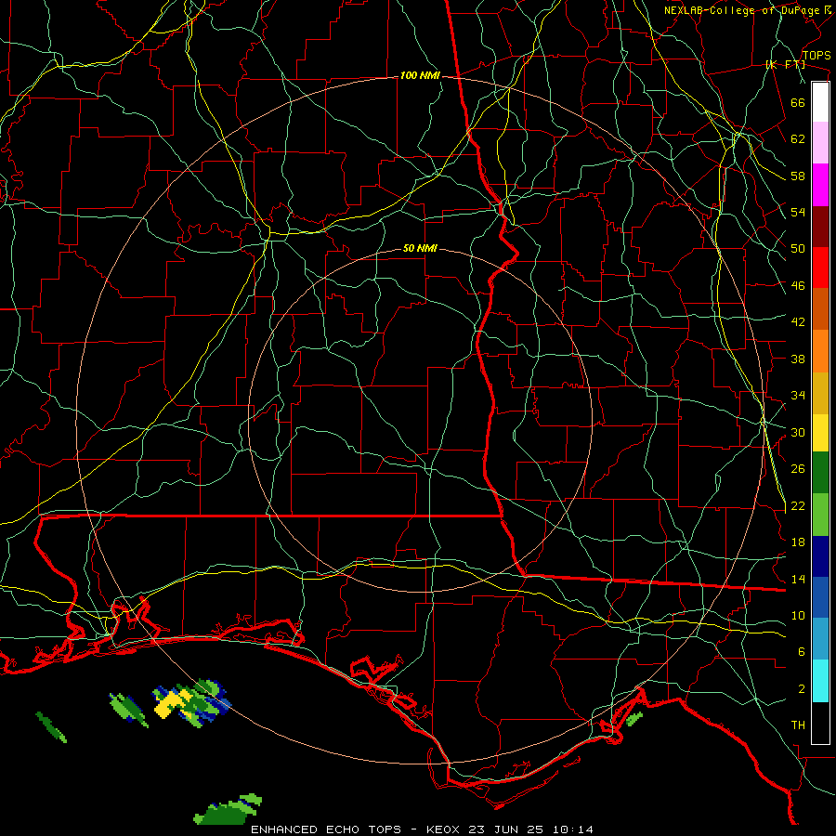Click the '50 NMI' range ring label

[420, 248]
